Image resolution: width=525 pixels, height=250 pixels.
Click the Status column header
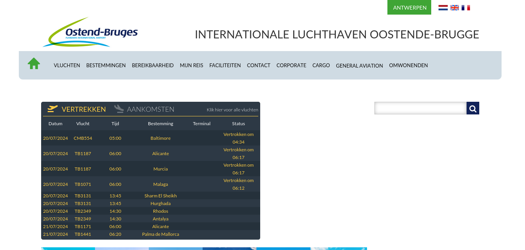pyautogui.click(x=239, y=124)
